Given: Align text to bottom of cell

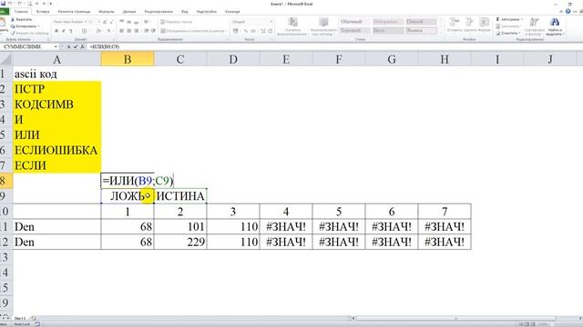Looking at the screenshot, I should 137,22.
